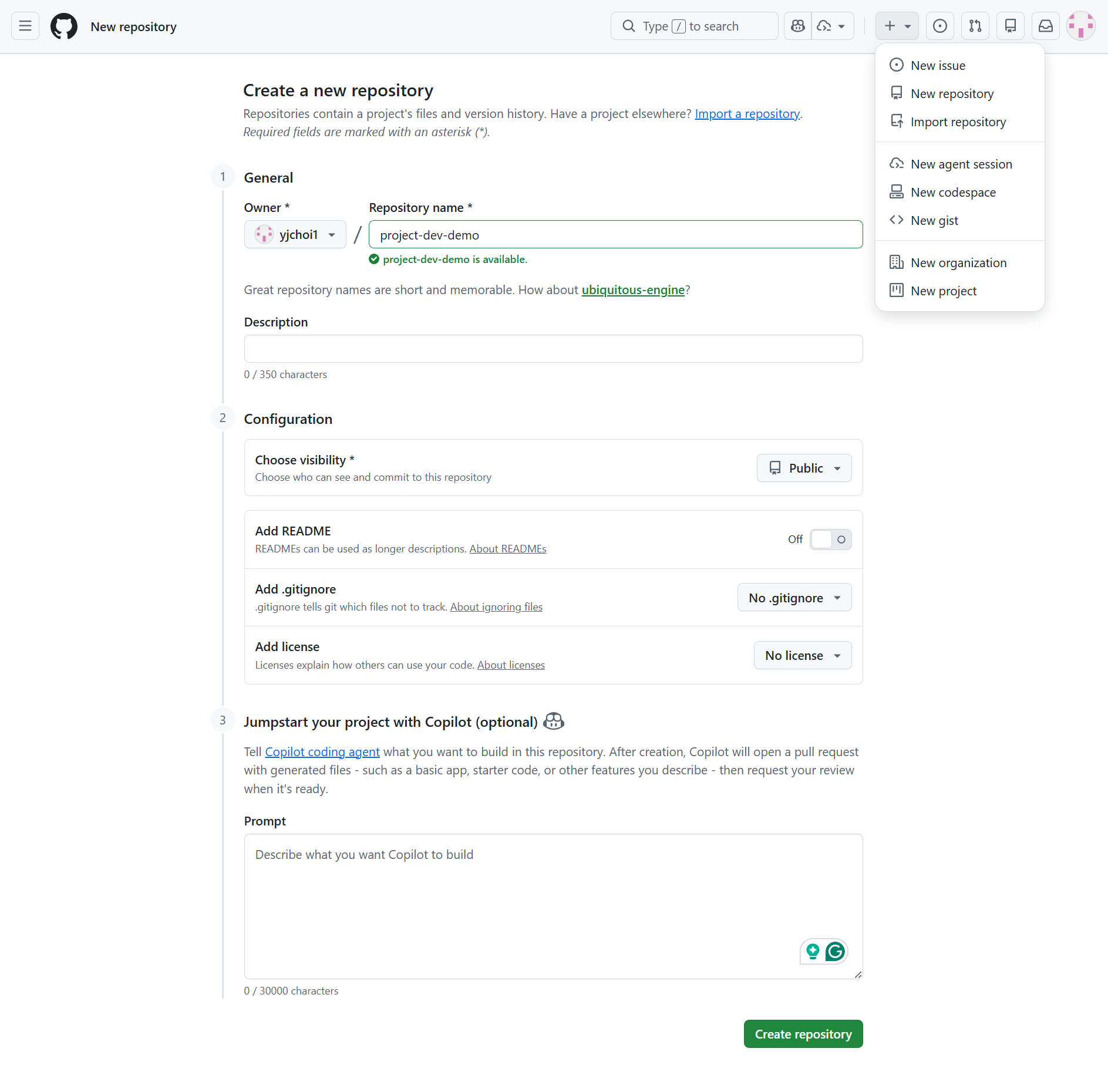Open the ubiquitous-engine name suggestion link

click(x=633, y=289)
